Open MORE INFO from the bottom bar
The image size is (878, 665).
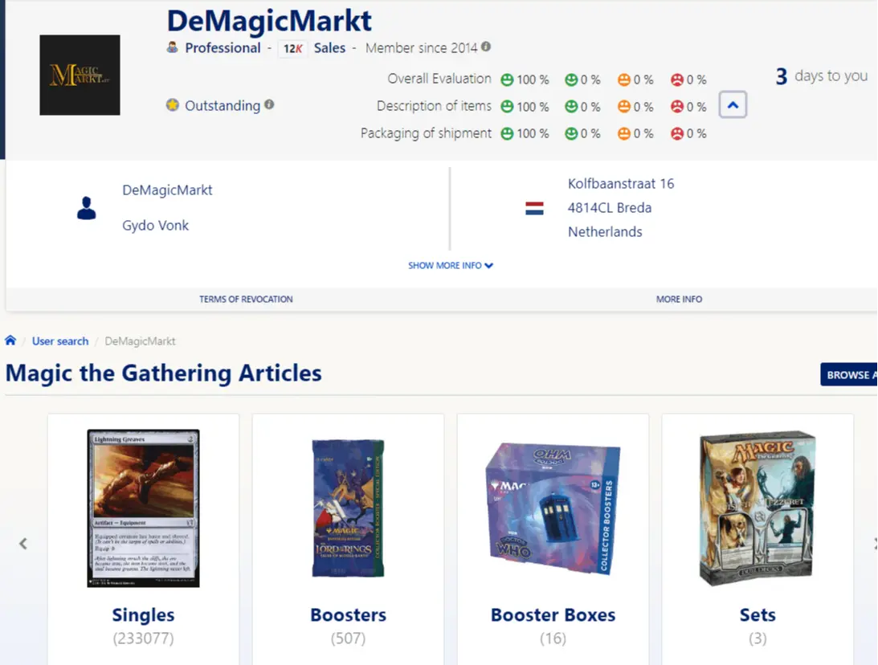coord(679,298)
